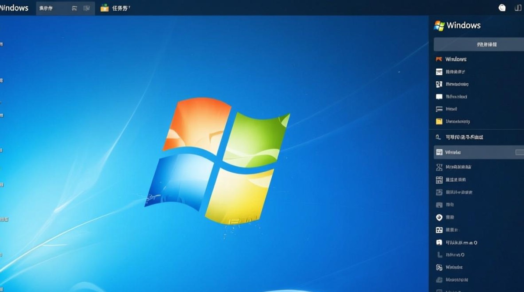Click second small icon inside top bar box
This screenshot has width=524, height=292.
point(86,8)
